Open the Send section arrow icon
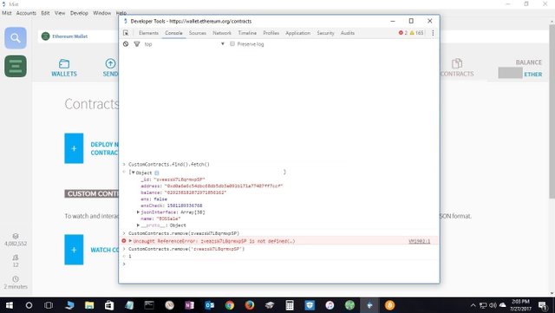The height and width of the screenshot is (313, 555). (x=110, y=63)
